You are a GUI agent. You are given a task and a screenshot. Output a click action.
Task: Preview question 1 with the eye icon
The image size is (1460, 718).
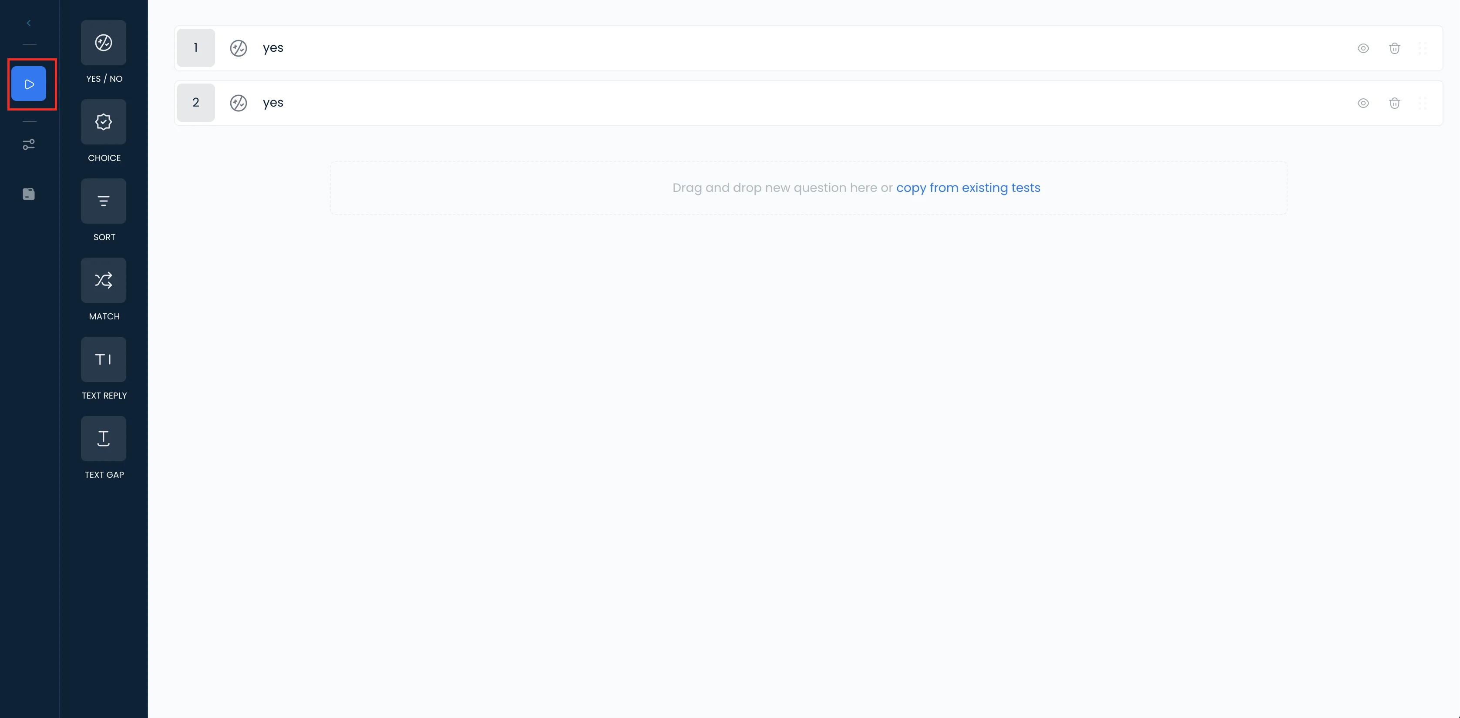tap(1363, 49)
